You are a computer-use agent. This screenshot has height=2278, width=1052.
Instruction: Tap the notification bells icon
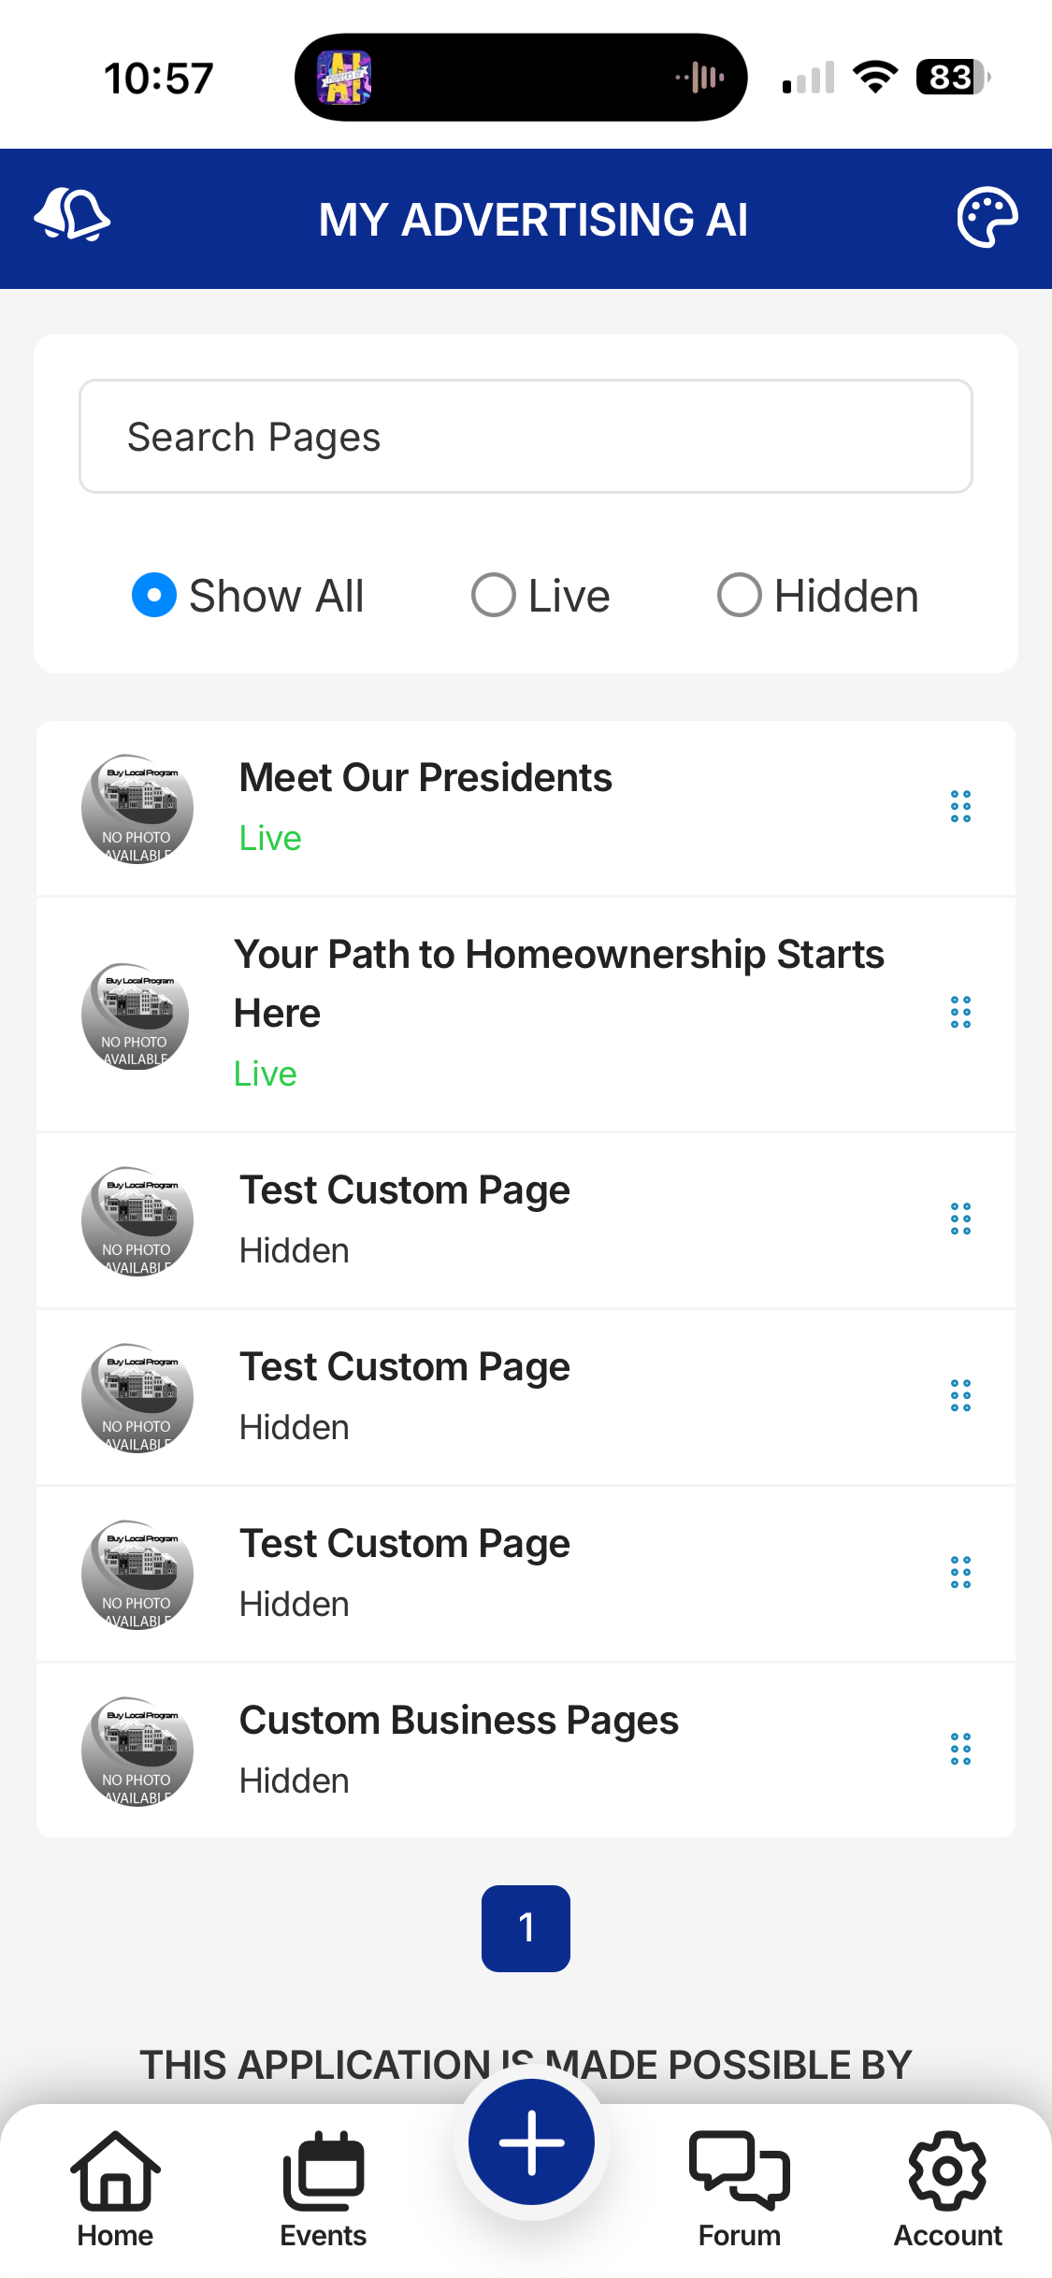click(72, 216)
